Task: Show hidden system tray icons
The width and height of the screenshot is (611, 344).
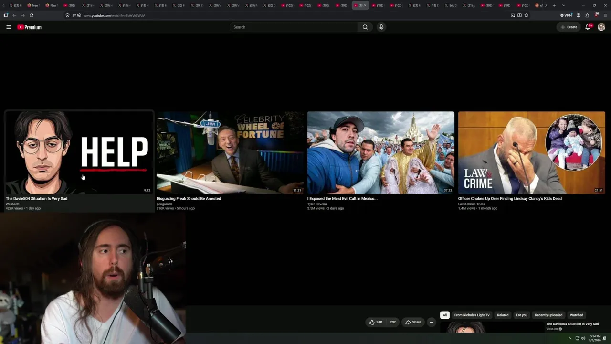Action: [x=569, y=338]
